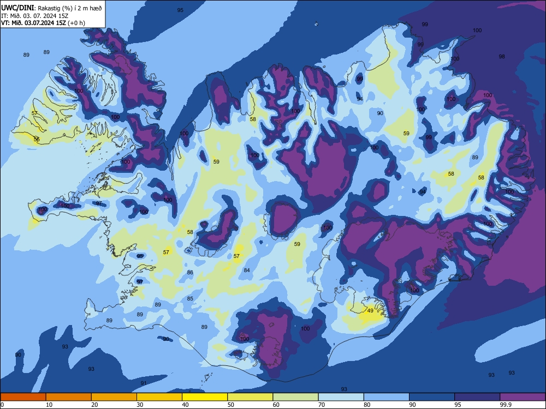Click the '50' legend tick label

[x=231, y=405]
